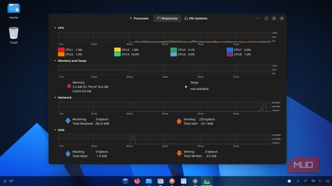This screenshot has width=332, height=186.
Task: Change the CPU5 green color swatch
Action: [173, 50]
